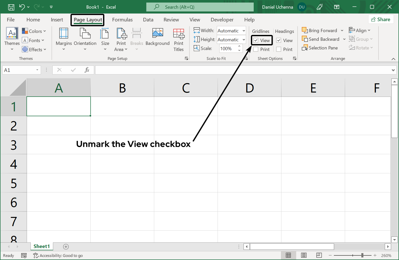Expand the Name Box dropdown arrow

point(37,70)
